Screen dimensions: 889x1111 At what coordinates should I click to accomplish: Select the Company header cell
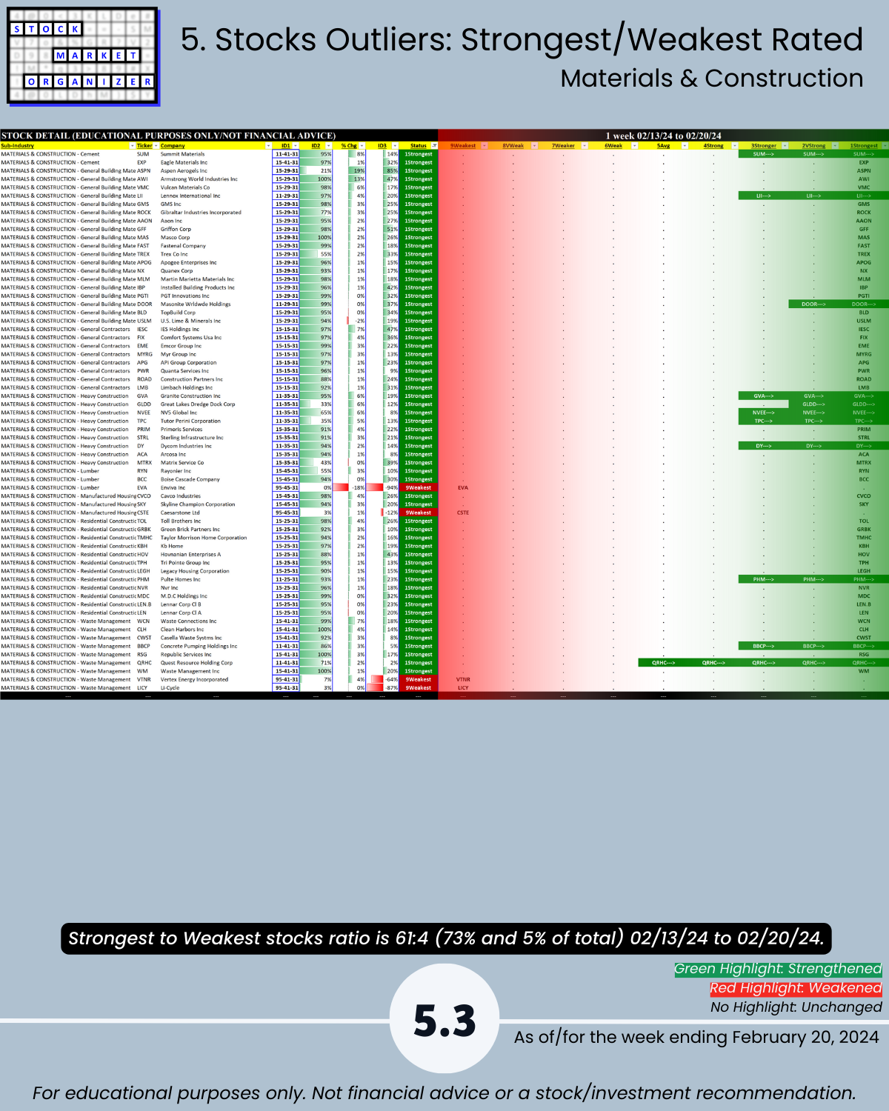(x=216, y=146)
